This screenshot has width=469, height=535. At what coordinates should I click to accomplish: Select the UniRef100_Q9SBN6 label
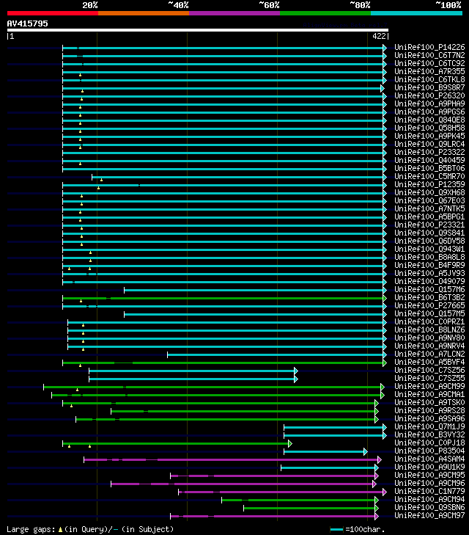(429, 507)
